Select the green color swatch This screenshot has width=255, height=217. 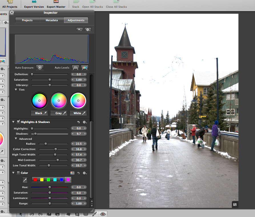[x=48, y=180]
